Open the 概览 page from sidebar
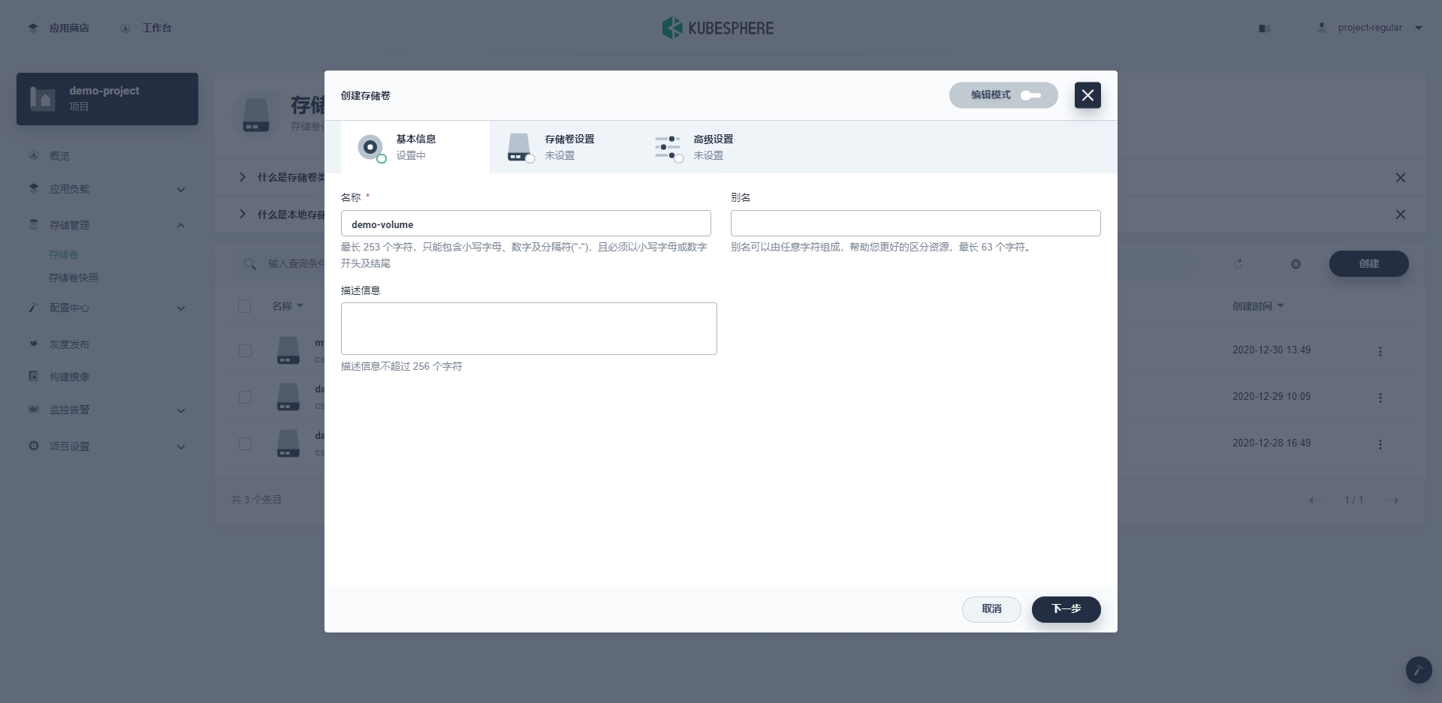 click(59, 155)
